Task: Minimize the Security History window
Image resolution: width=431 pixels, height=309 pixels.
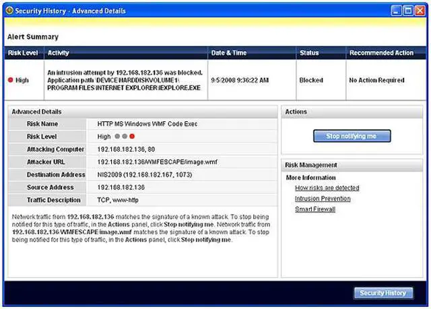Action: click(x=396, y=11)
